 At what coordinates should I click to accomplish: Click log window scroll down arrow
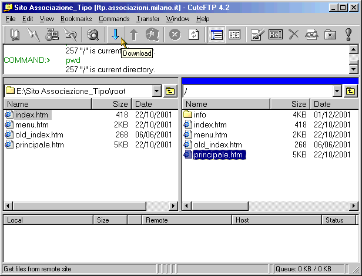click(354, 69)
